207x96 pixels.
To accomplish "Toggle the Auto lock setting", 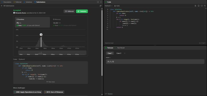I will [x=117, y=6].
